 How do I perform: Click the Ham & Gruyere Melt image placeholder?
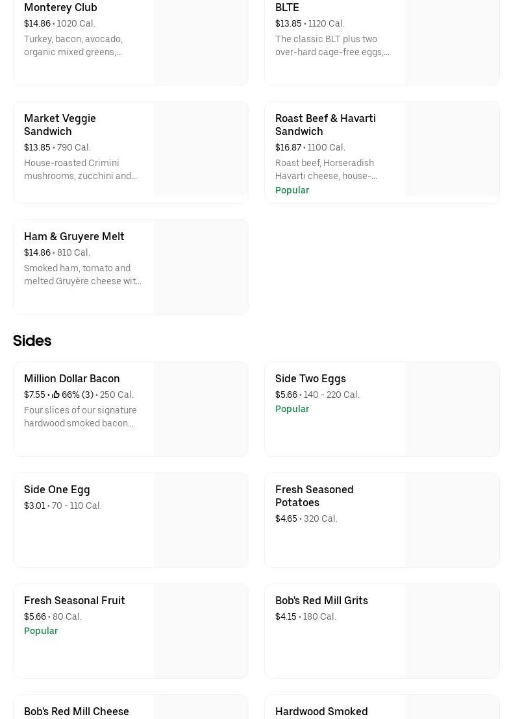(x=201, y=267)
